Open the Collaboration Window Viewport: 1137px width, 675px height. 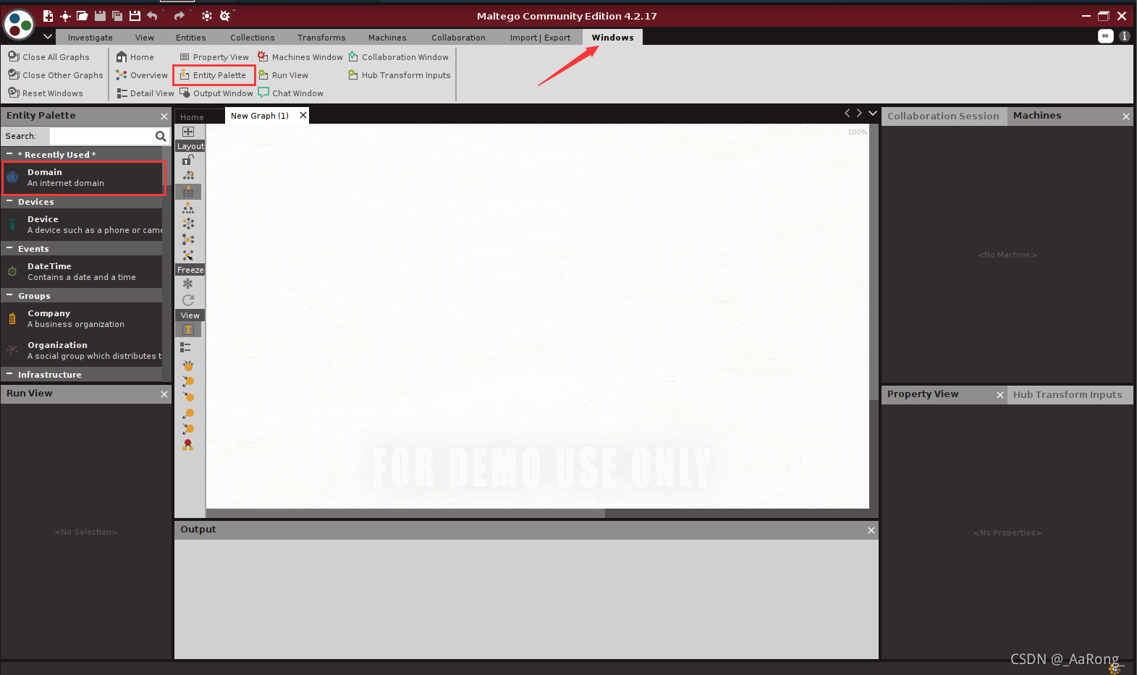[x=398, y=57]
